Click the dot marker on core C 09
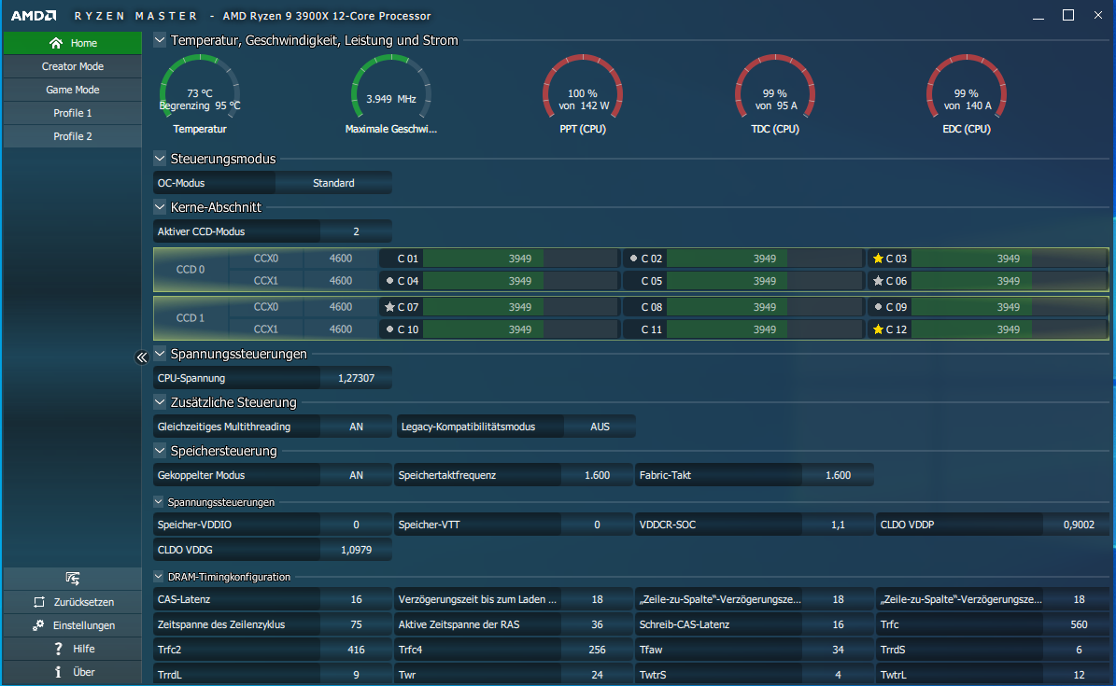Image resolution: width=1116 pixels, height=686 pixels. pyautogui.click(x=878, y=307)
